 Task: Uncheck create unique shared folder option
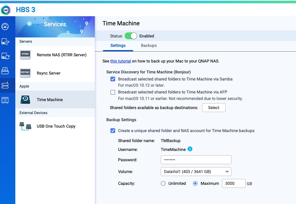113,131
